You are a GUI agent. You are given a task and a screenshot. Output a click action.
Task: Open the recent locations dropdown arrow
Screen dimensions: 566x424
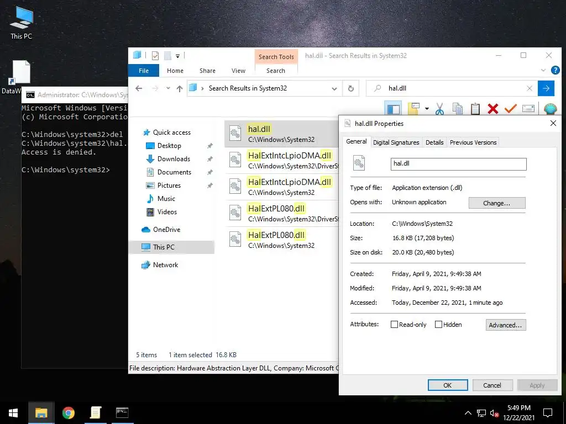coord(168,88)
